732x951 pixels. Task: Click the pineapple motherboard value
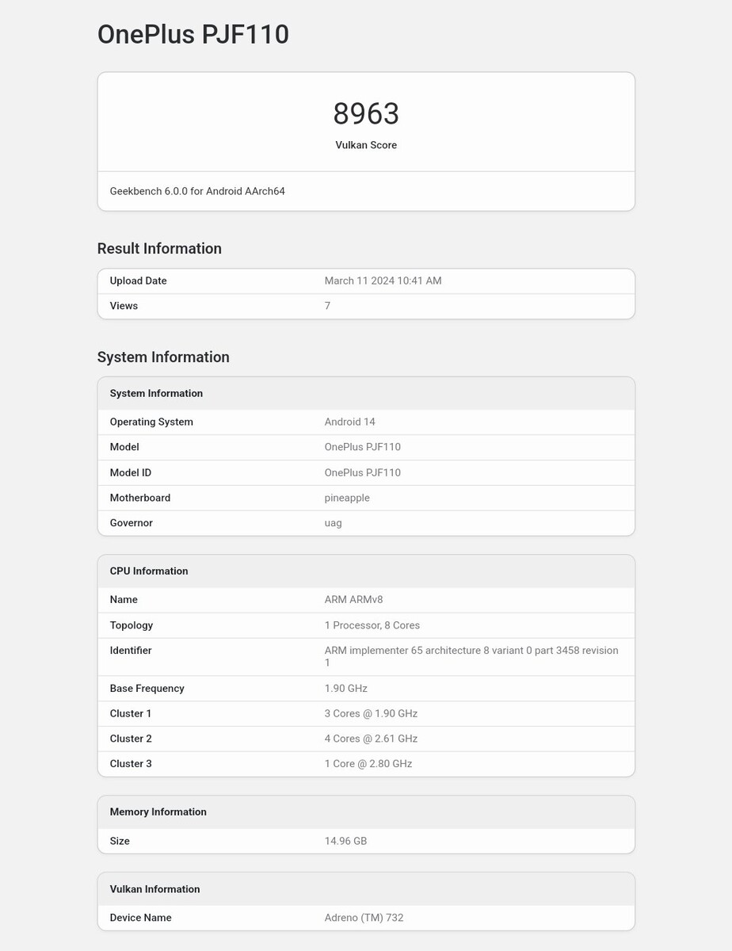[x=347, y=498]
